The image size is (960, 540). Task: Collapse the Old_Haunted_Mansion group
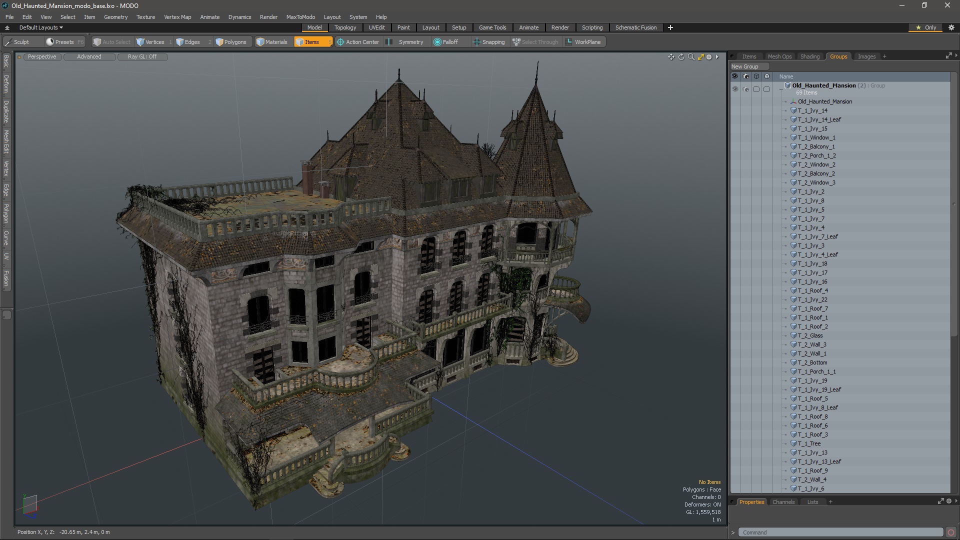(781, 89)
